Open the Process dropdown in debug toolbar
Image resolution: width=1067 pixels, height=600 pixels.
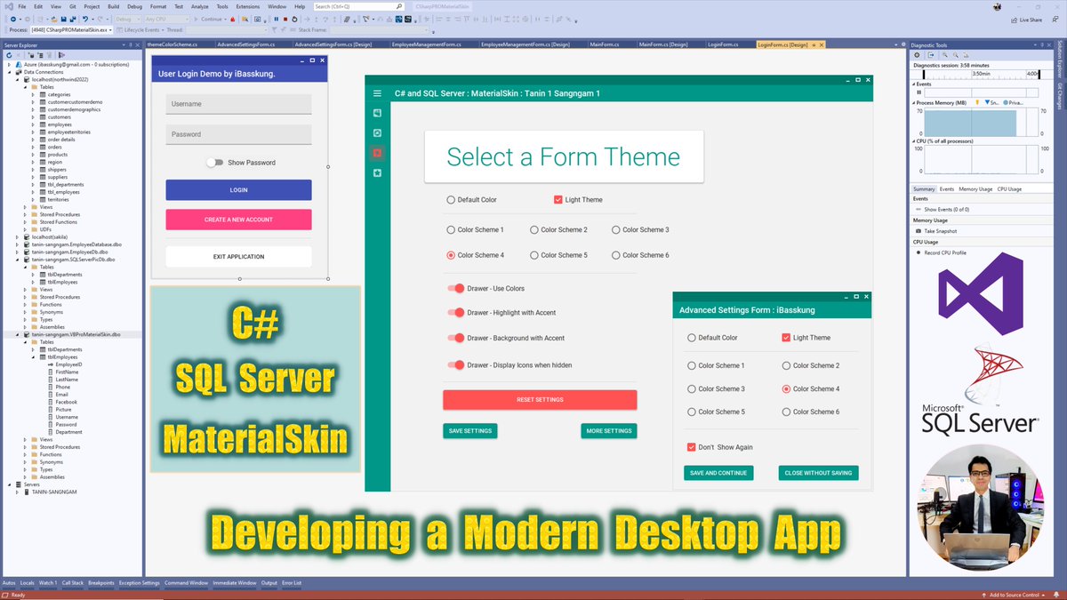(111, 29)
